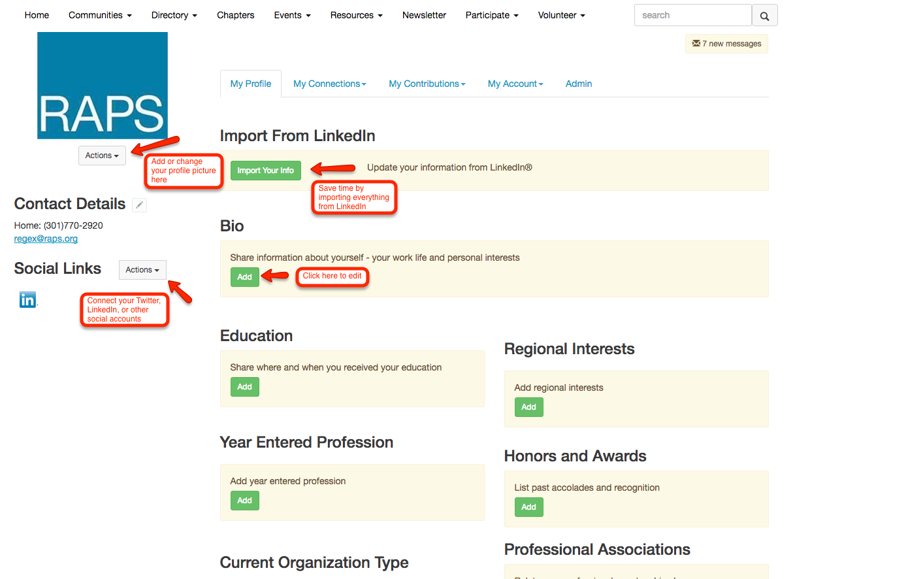
Task: Click Add under Honors and Awards
Action: (529, 507)
